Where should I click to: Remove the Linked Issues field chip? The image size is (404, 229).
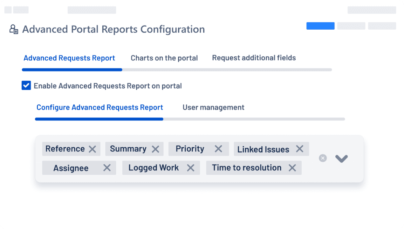pyautogui.click(x=300, y=149)
